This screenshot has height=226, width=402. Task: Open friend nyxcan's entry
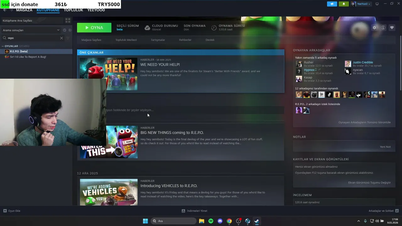click(x=358, y=70)
